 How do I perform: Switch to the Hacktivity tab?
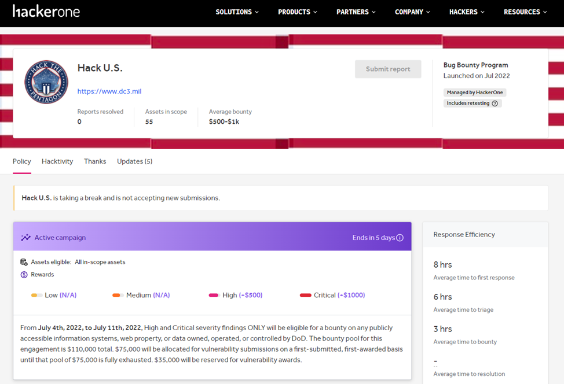57,162
